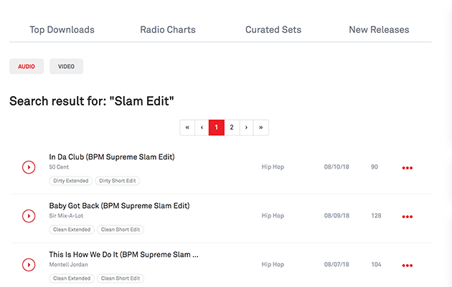Play Baby Got Back track preview
The image size is (452, 287).
click(29, 216)
